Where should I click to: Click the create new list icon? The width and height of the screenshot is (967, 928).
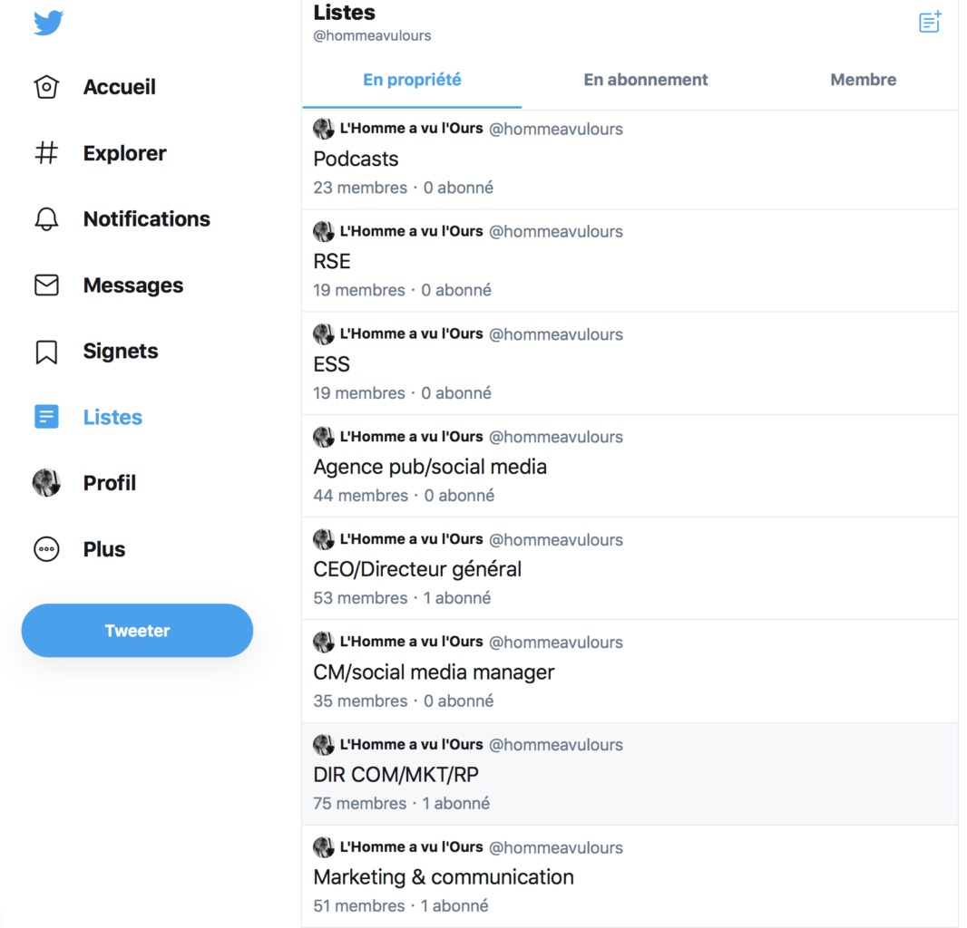coord(930,22)
